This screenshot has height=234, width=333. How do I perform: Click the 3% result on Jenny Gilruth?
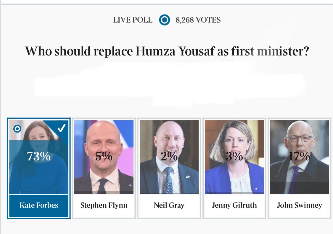pyautogui.click(x=234, y=156)
